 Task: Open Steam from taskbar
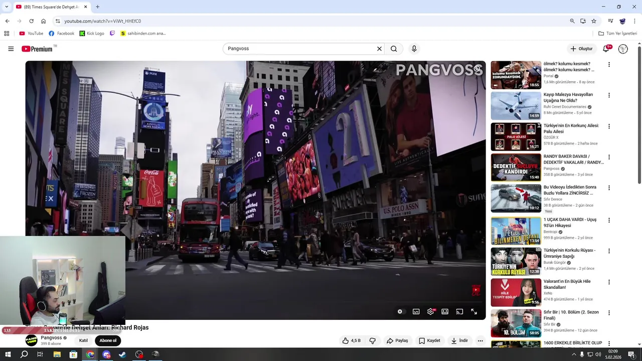pyautogui.click(x=122, y=354)
